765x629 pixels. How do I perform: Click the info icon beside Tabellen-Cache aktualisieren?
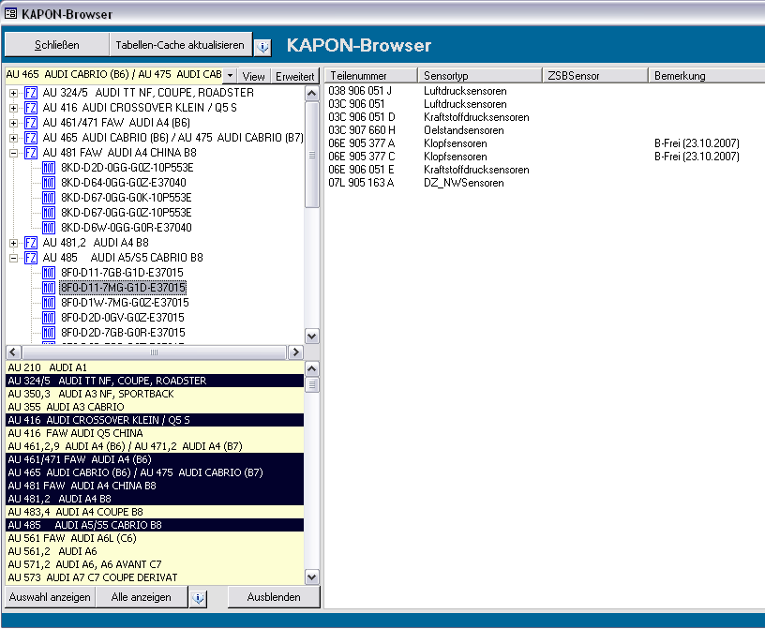point(262,46)
